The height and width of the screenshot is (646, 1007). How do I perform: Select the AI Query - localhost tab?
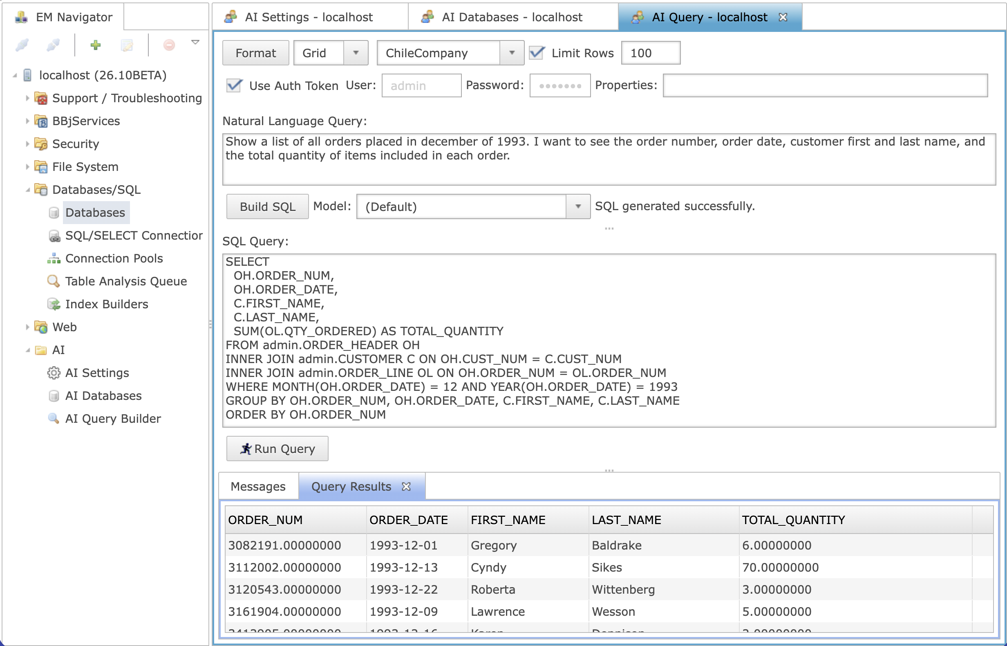710,17
